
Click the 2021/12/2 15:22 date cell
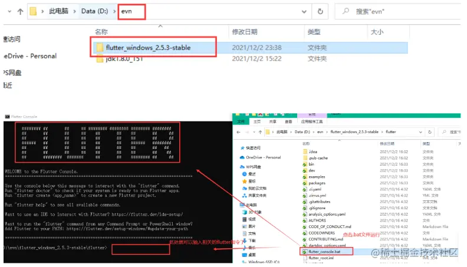point(256,58)
